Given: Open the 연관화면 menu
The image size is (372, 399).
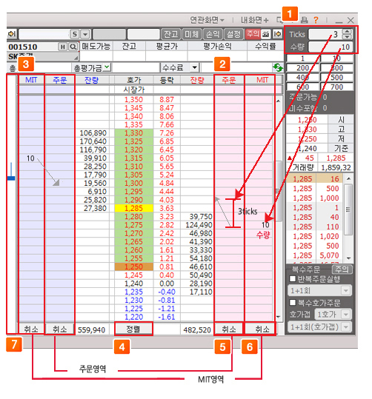Looking at the screenshot, I should coord(207,20).
